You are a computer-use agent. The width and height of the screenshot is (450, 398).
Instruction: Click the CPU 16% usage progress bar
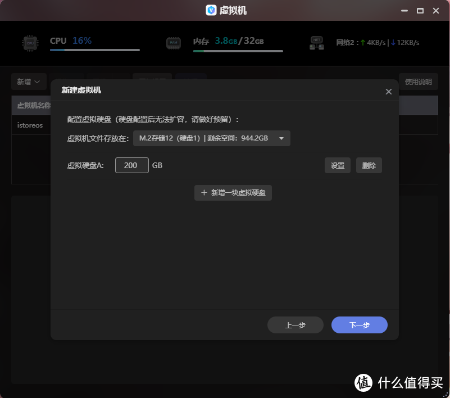coord(94,49)
